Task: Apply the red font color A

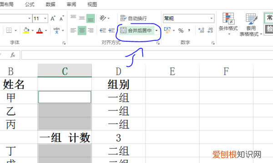Action: point(40,31)
